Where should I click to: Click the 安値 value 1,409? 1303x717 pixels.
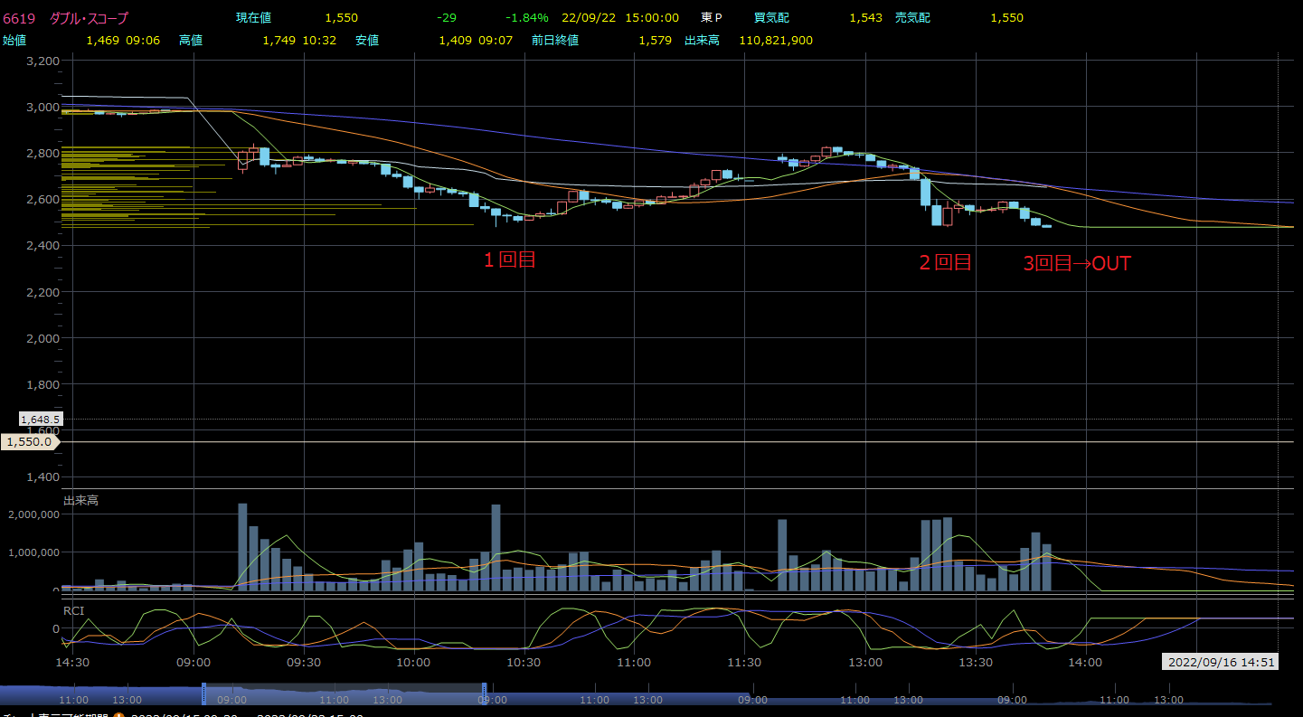point(455,41)
